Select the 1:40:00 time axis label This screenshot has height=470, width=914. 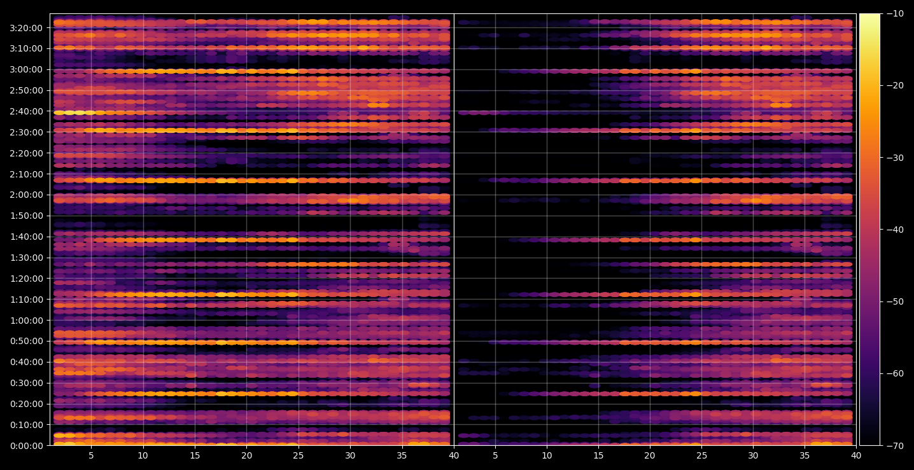point(27,237)
